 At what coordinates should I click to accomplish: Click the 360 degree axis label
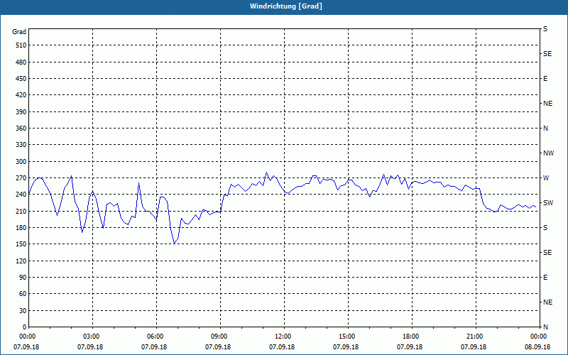pyautogui.click(x=19, y=129)
